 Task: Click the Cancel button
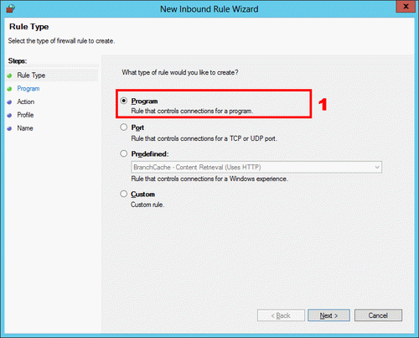point(378,315)
